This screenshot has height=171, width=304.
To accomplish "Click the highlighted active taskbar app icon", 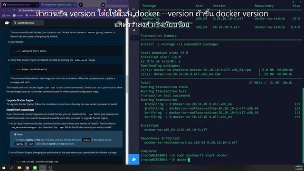I will [x=43, y=168].
